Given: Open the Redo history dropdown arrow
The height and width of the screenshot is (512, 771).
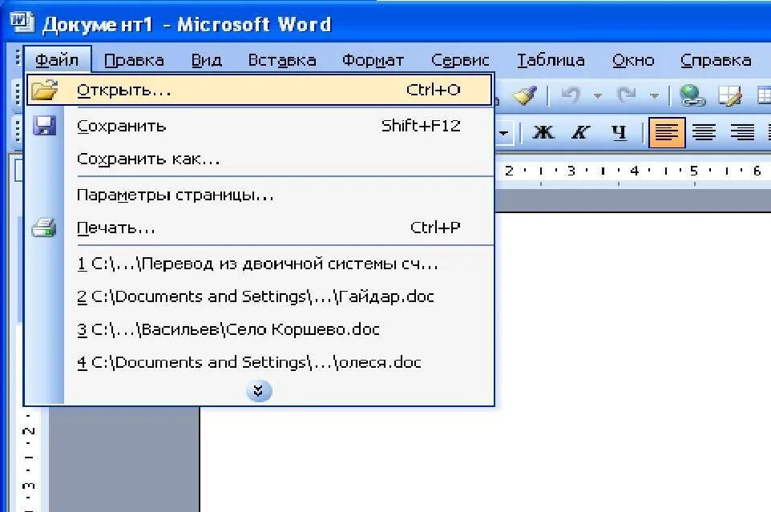Looking at the screenshot, I should [655, 95].
